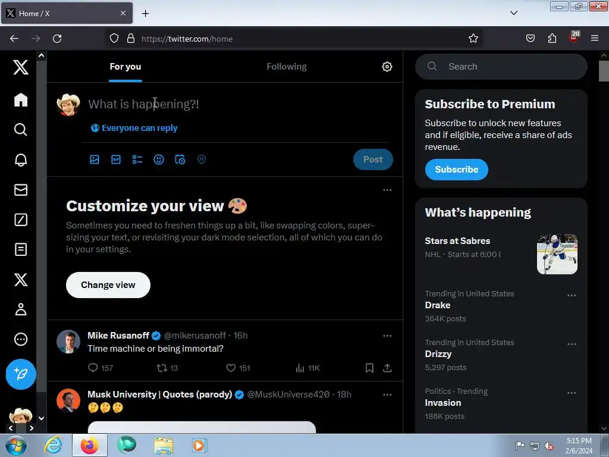This screenshot has width=609, height=457.
Task: Bookmark Mike Rusanoff's post
Action: 369,368
